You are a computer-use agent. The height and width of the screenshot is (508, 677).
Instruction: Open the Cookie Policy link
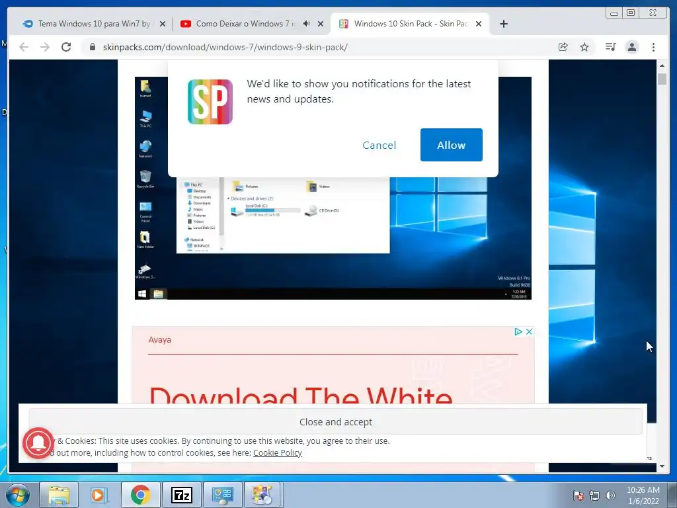[277, 452]
